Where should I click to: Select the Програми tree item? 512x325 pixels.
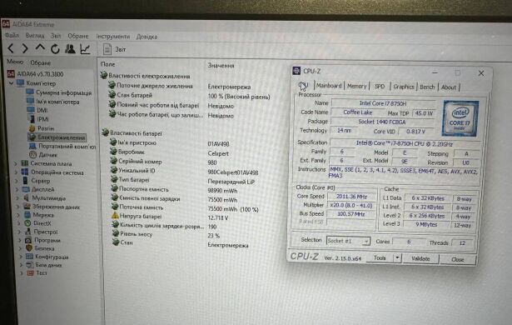[x=47, y=240]
